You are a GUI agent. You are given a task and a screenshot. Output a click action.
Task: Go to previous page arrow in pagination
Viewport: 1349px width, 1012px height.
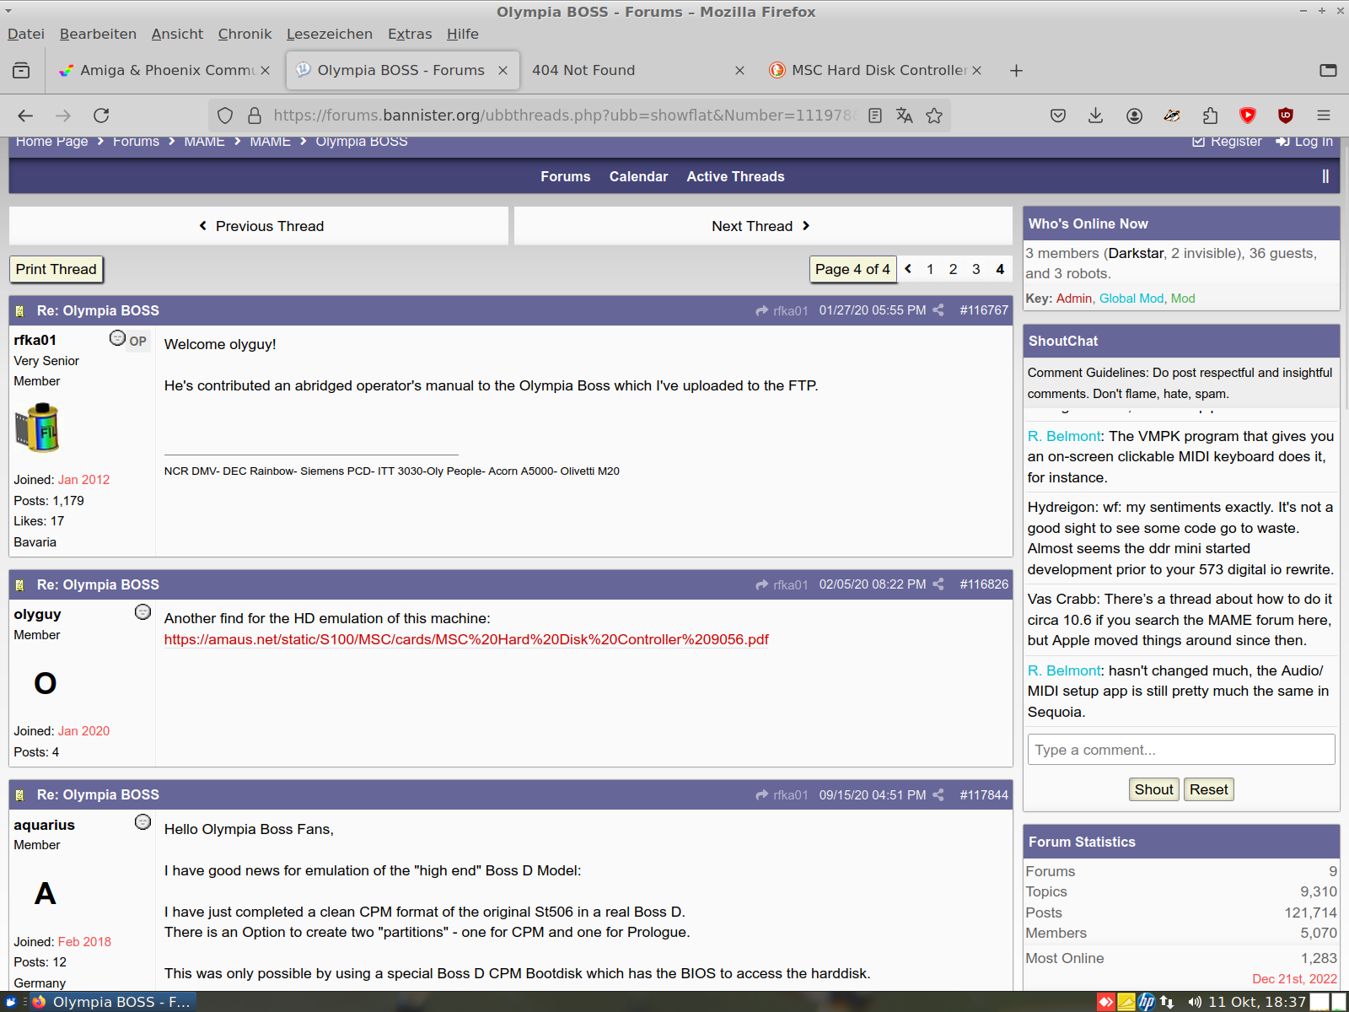tap(908, 269)
